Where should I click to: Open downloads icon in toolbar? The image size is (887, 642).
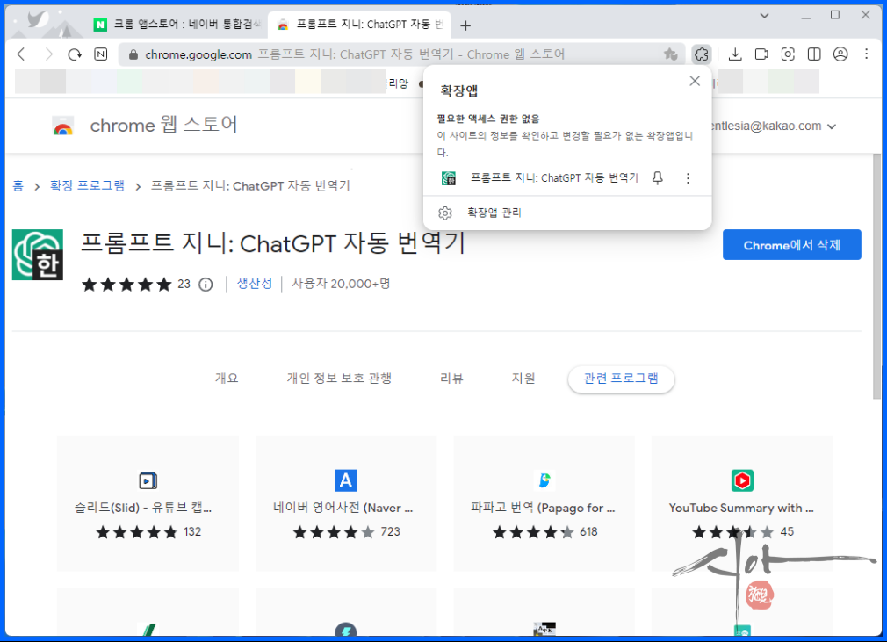(735, 54)
